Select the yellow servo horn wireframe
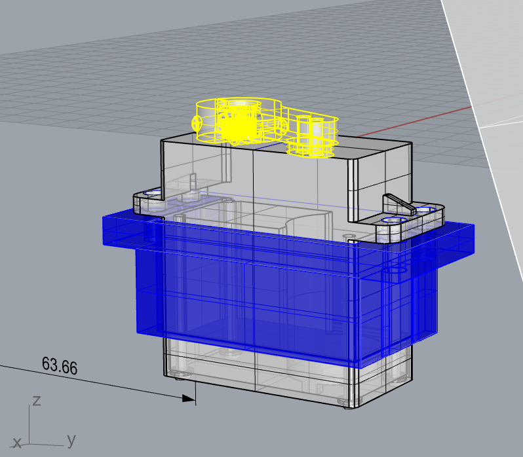 click(237, 120)
